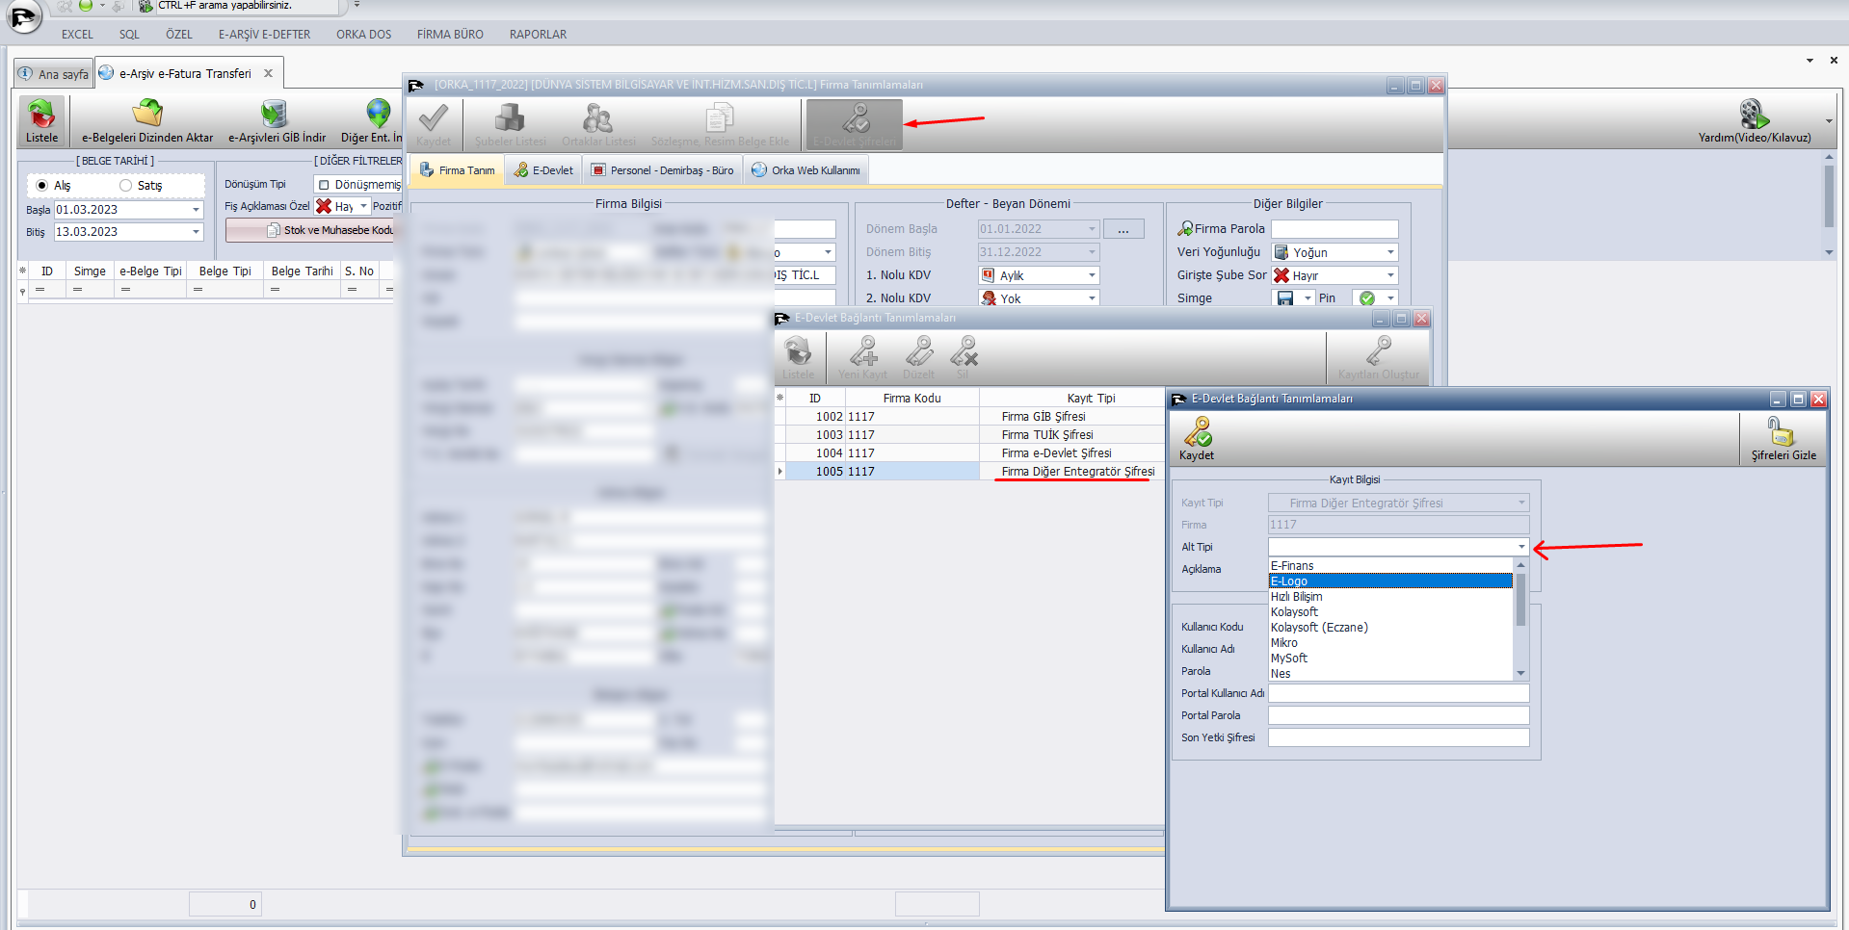Click the Kaydet save icon in front dialog

click(x=1197, y=431)
